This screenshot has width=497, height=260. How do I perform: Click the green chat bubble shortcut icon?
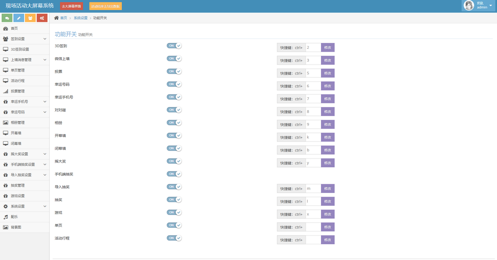[7, 18]
